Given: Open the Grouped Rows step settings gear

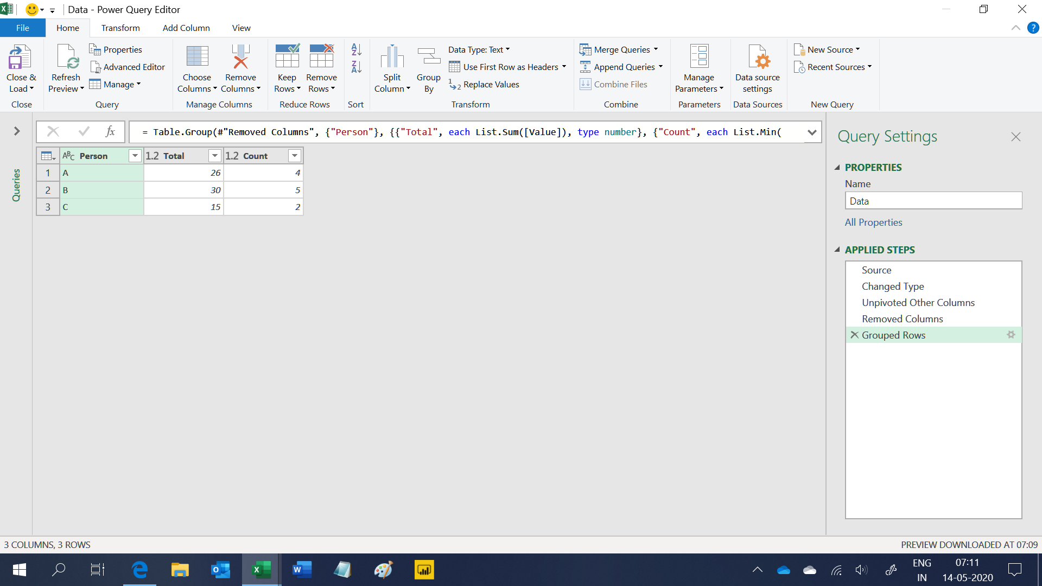Looking at the screenshot, I should (1011, 335).
